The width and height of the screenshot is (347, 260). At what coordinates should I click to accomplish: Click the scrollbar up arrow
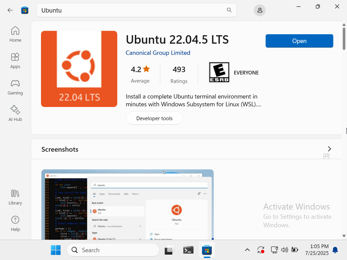344,24
